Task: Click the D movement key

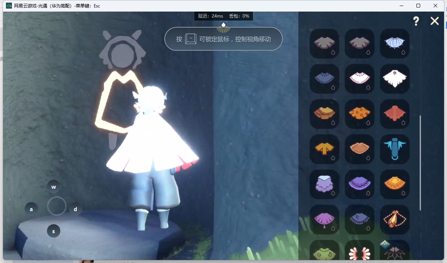Action: (76, 209)
